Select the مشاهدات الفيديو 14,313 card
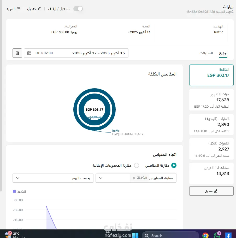Screen dimensions: 236x238 [211, 173]
